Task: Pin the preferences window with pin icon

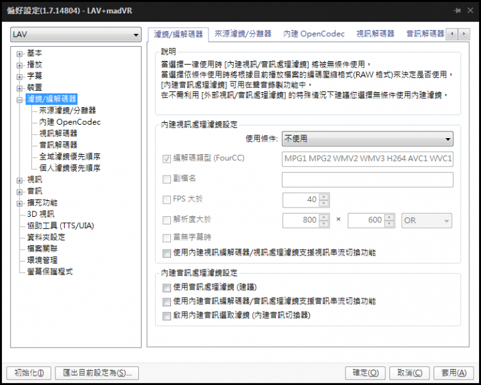Action: click(457, 11)
